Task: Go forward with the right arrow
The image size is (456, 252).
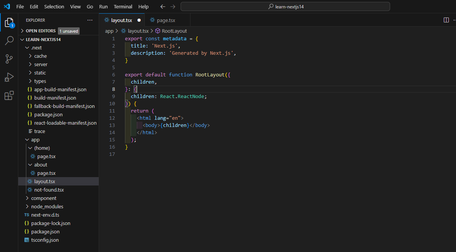Action: [173, 7]
